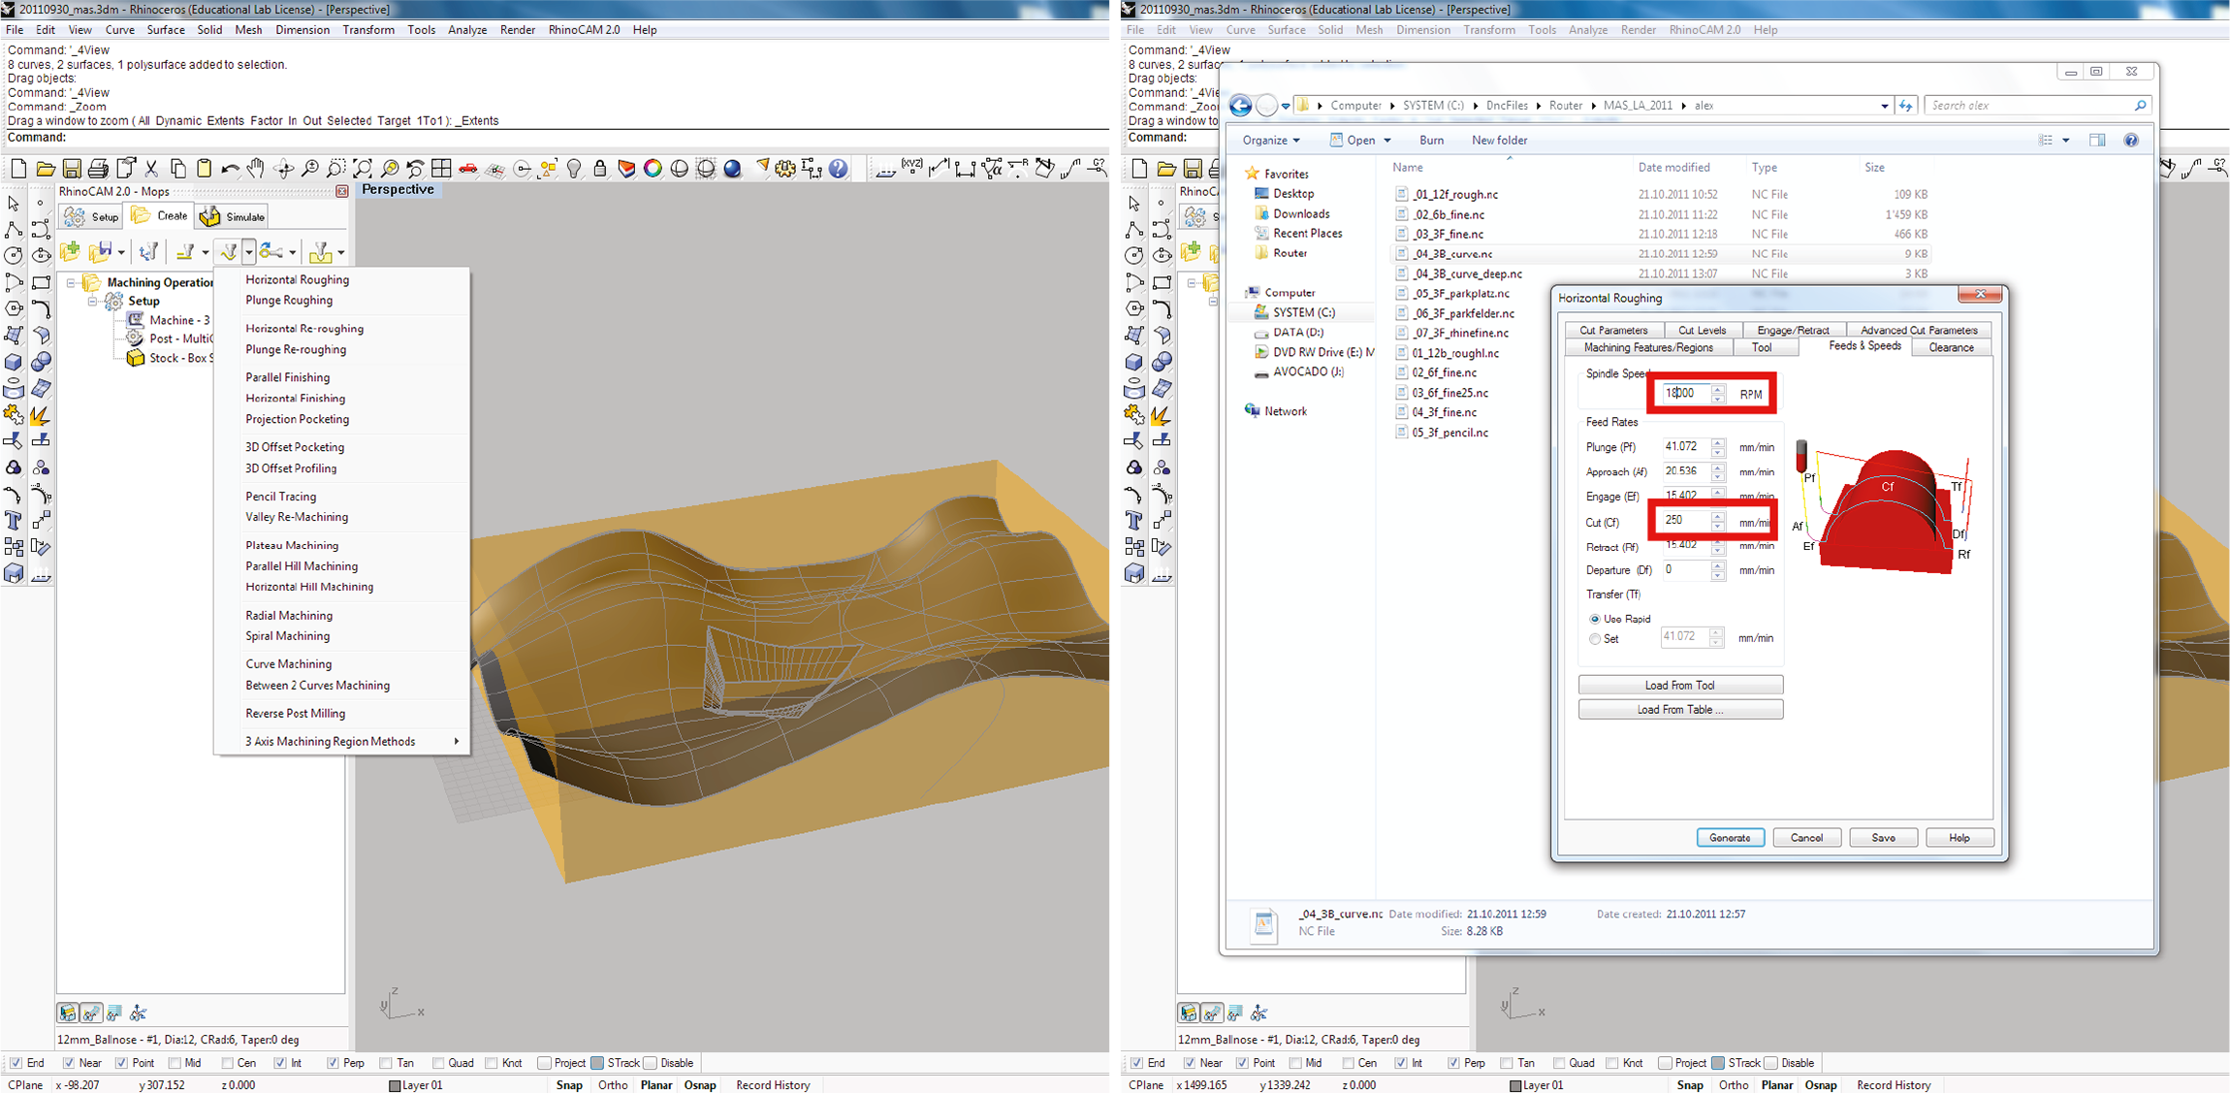This screenshot has height=1094, width=2230.
Task: Select Pan hand tool in left Rhino toolbar
Action: tap(256, 169)
